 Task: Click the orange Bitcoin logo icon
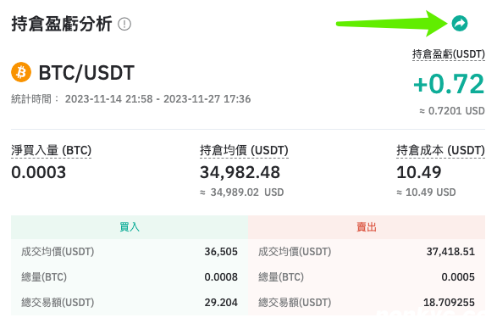click(x=21, y=72)
